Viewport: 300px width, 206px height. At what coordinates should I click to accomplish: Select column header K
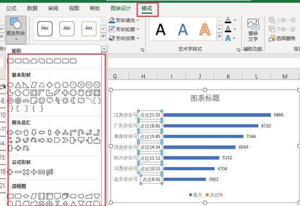click(x=229, y=76)
